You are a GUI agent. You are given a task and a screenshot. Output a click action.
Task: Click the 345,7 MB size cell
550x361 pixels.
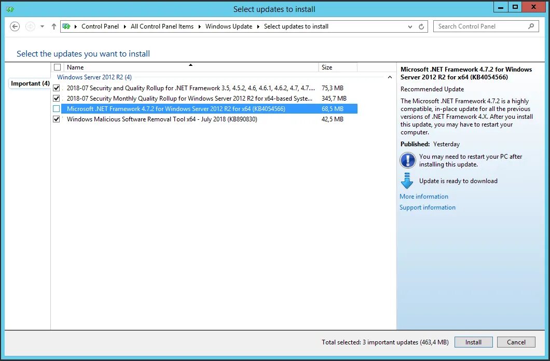[x=334, y=99]
